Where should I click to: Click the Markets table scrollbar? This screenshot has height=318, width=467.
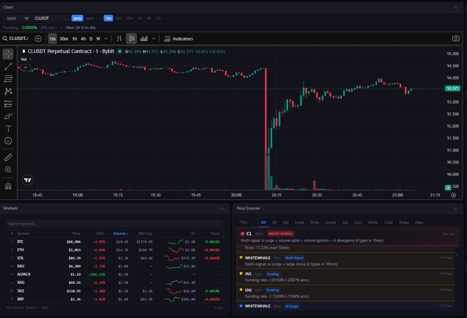(x=224, y=237)
